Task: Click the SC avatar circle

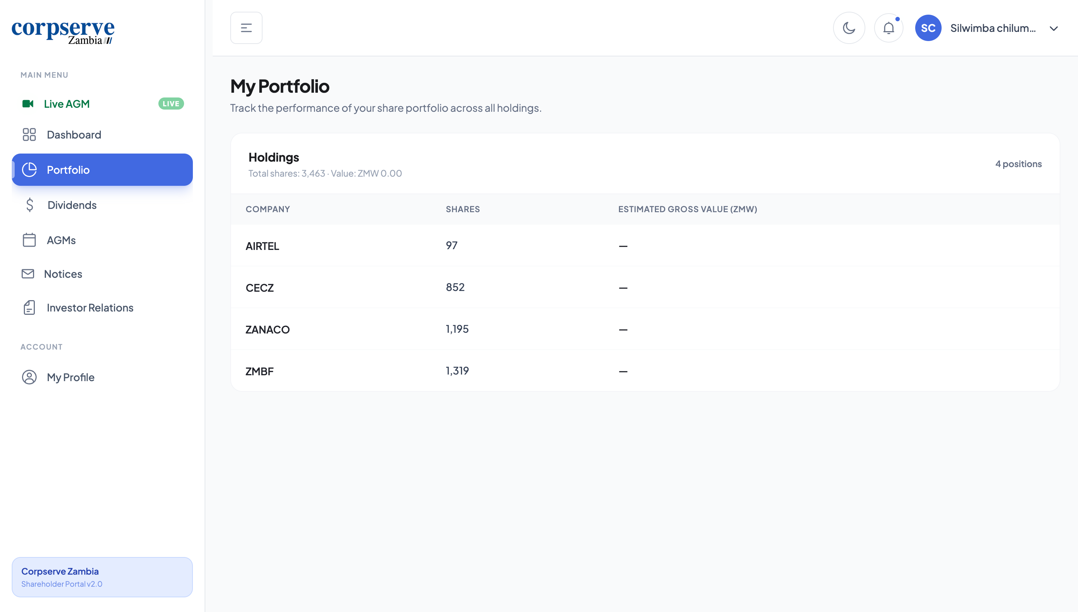Action: coord(928,28)
